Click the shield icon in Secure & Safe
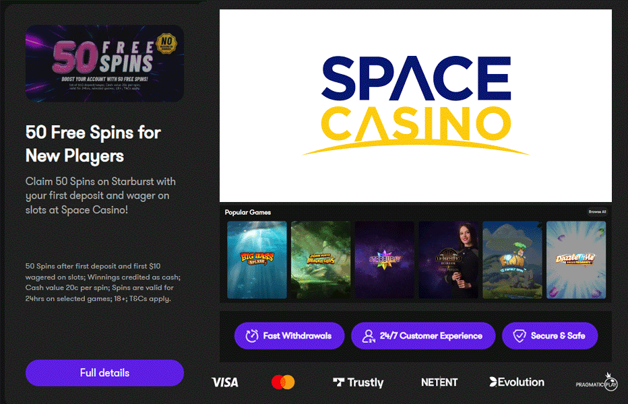This screenshot has height=404, width=628. [520, 335]
